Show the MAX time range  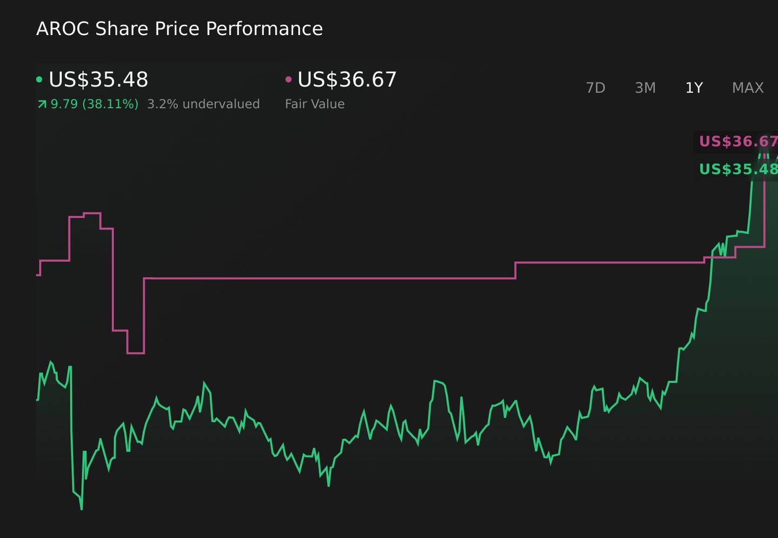(x=748, y=88)
